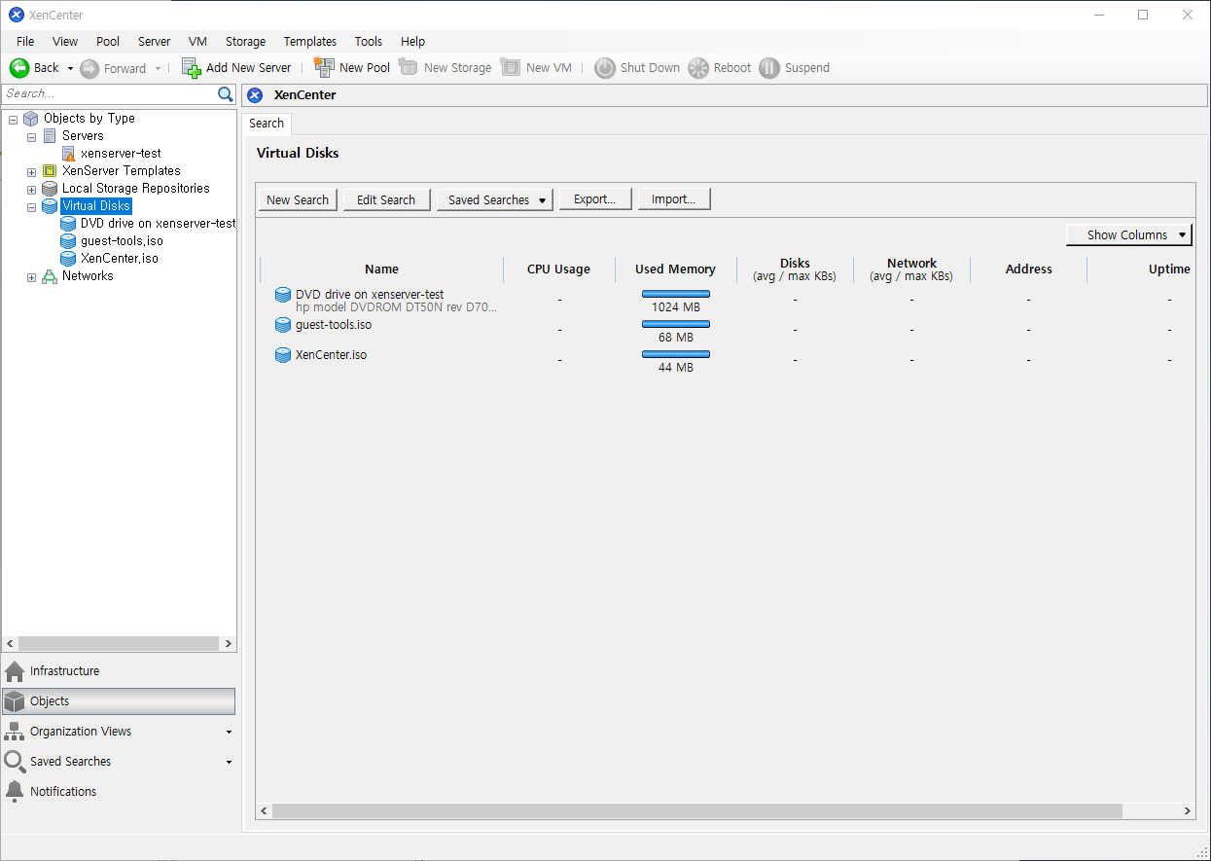Open Saved Searches pane dropdown arrow
1211x861 pixels.
pos(229,762)
